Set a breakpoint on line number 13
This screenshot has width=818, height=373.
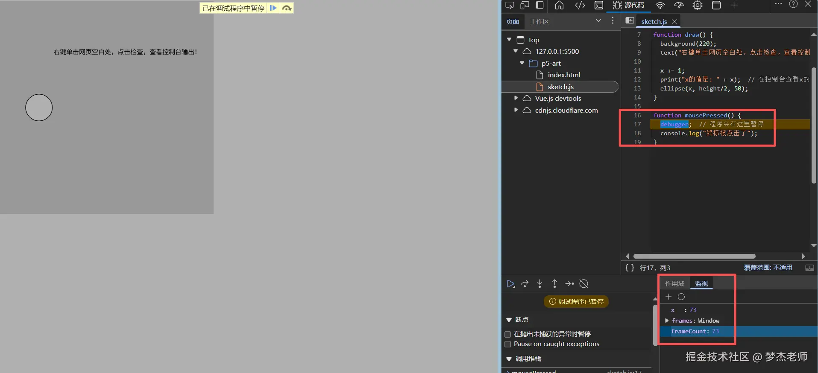click(x=637, y=88)
